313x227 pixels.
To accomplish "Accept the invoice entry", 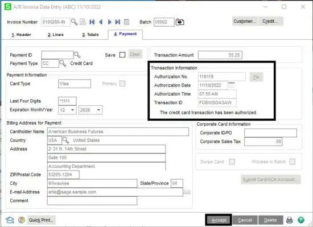I will point(219,220).
